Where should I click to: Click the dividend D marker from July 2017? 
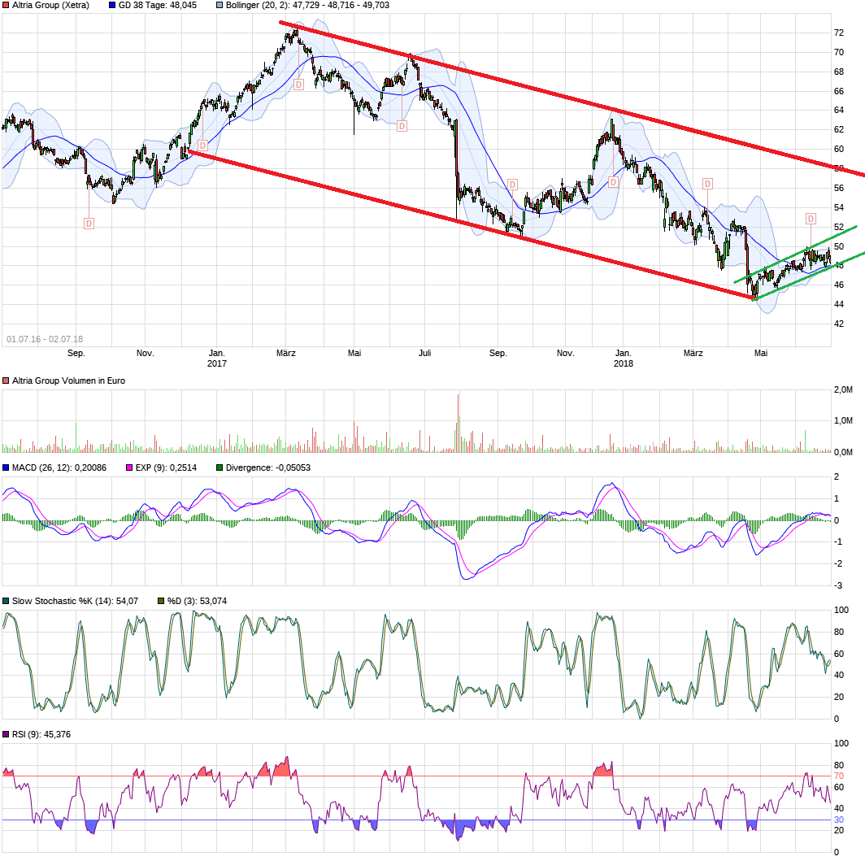coord(401,127)
